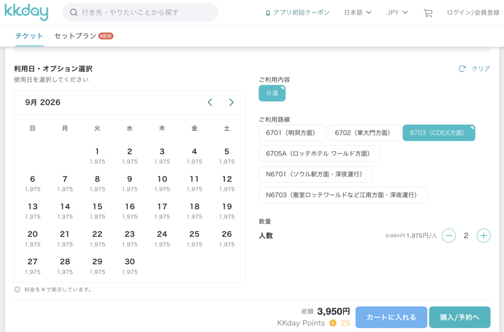
Task: Select September 28 on calendar
Action: click(65, 266)
